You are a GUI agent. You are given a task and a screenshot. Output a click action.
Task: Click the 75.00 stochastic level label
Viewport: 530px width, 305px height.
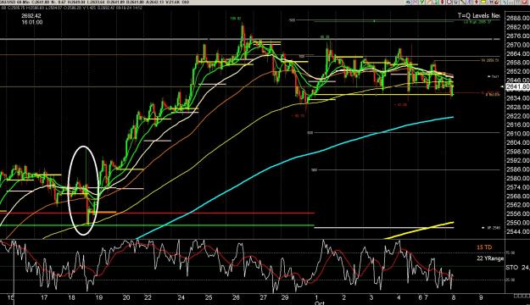click(x=510, y=252)
